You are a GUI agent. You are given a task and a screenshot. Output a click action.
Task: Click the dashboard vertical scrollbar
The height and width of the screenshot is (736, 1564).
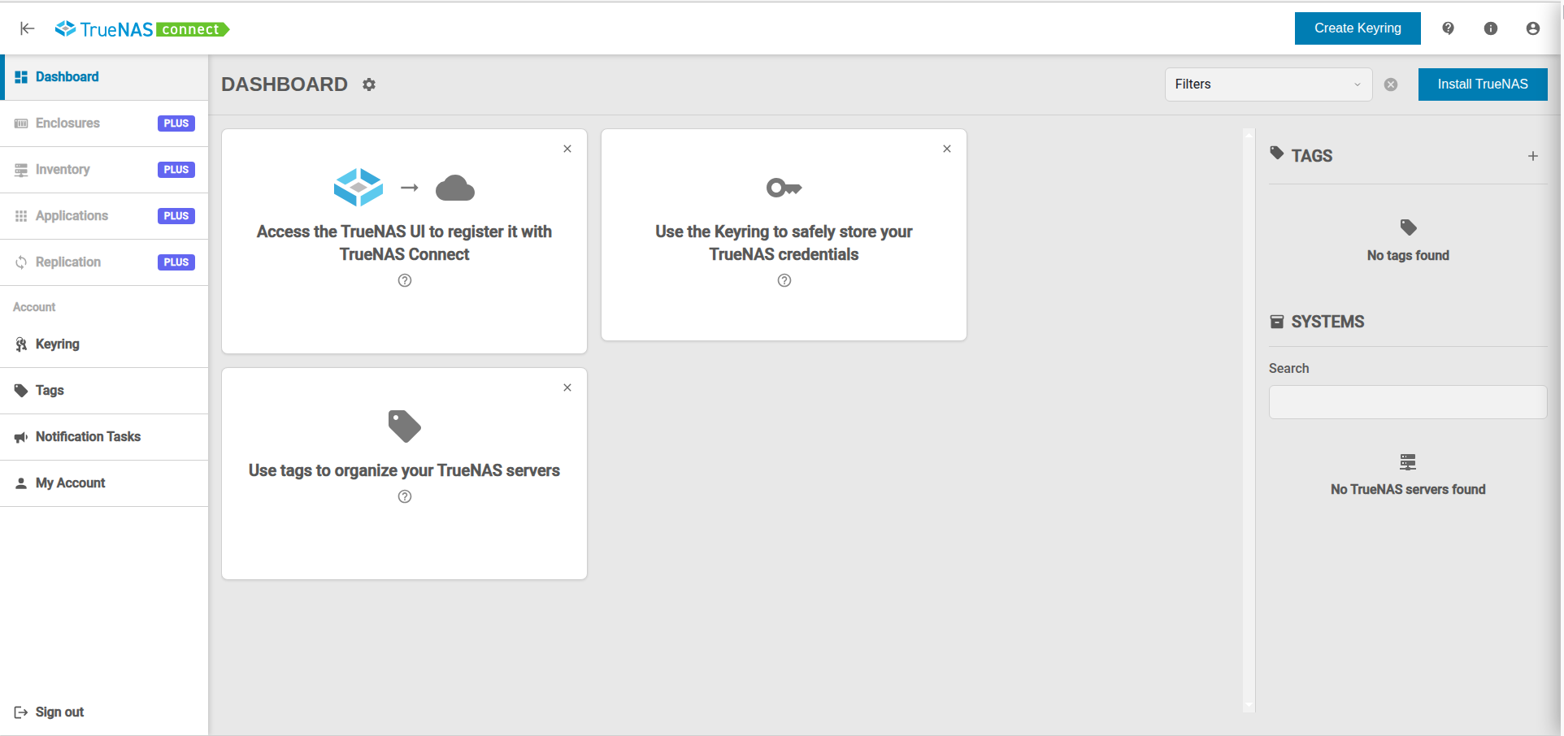(x=1249, y=420)
